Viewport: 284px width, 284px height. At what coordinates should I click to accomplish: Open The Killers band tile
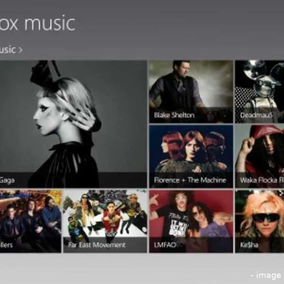(31, 221)
